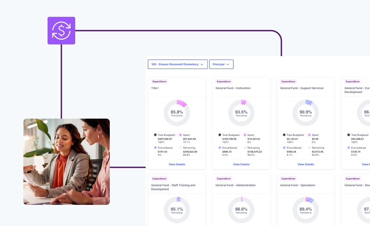The height and width of the screenshot is (226, 370).
Task: Click the 93.5% Remaining donut chart
Action: coord(241,113)
